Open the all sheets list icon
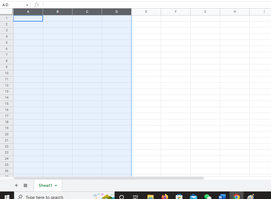The height and width of the screenshot is (199, 271). [x=25, y=185]
